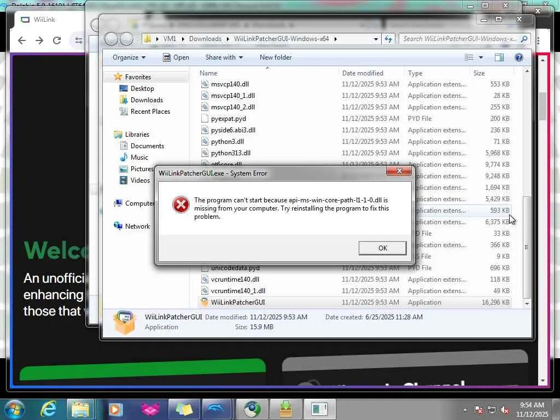Open the Share with menu
560x420 pixels.
pyautogui.click(x=224, y=57)
